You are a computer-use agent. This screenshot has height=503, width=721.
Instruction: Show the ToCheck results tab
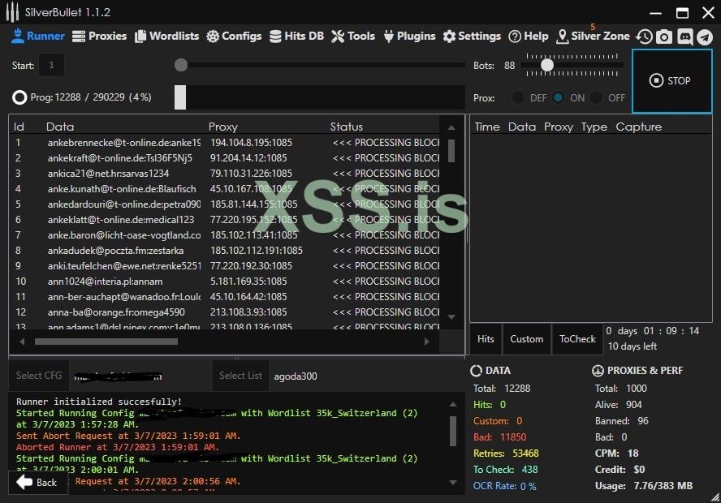click(x=577, y=339)
